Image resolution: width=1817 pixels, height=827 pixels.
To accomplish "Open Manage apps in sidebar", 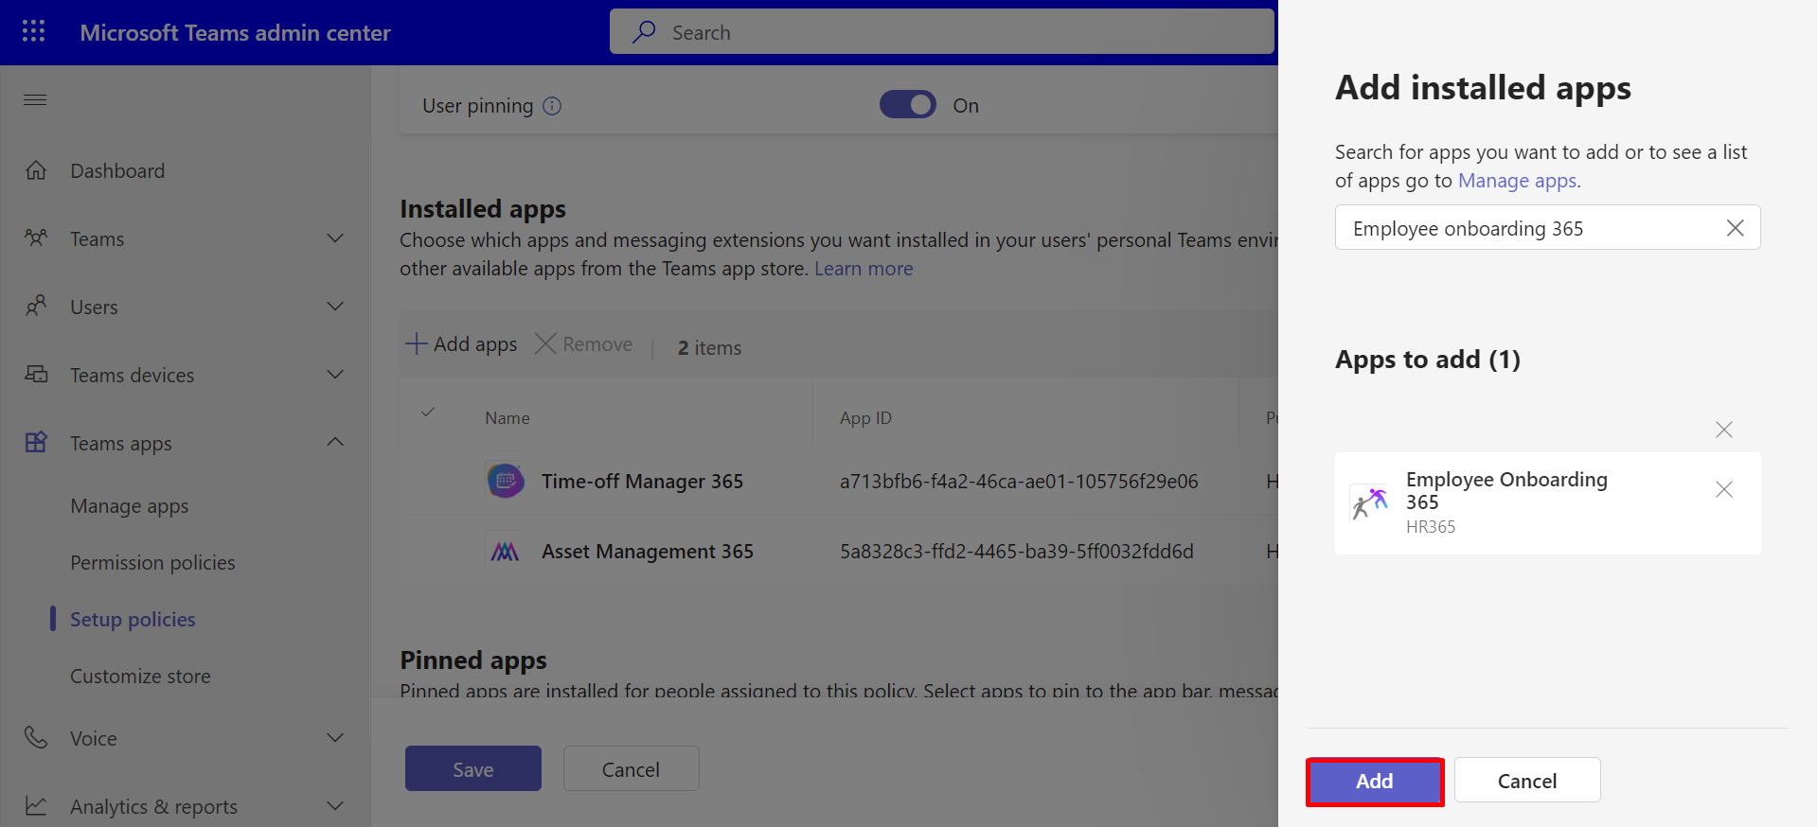I will (x=129, y=506).
